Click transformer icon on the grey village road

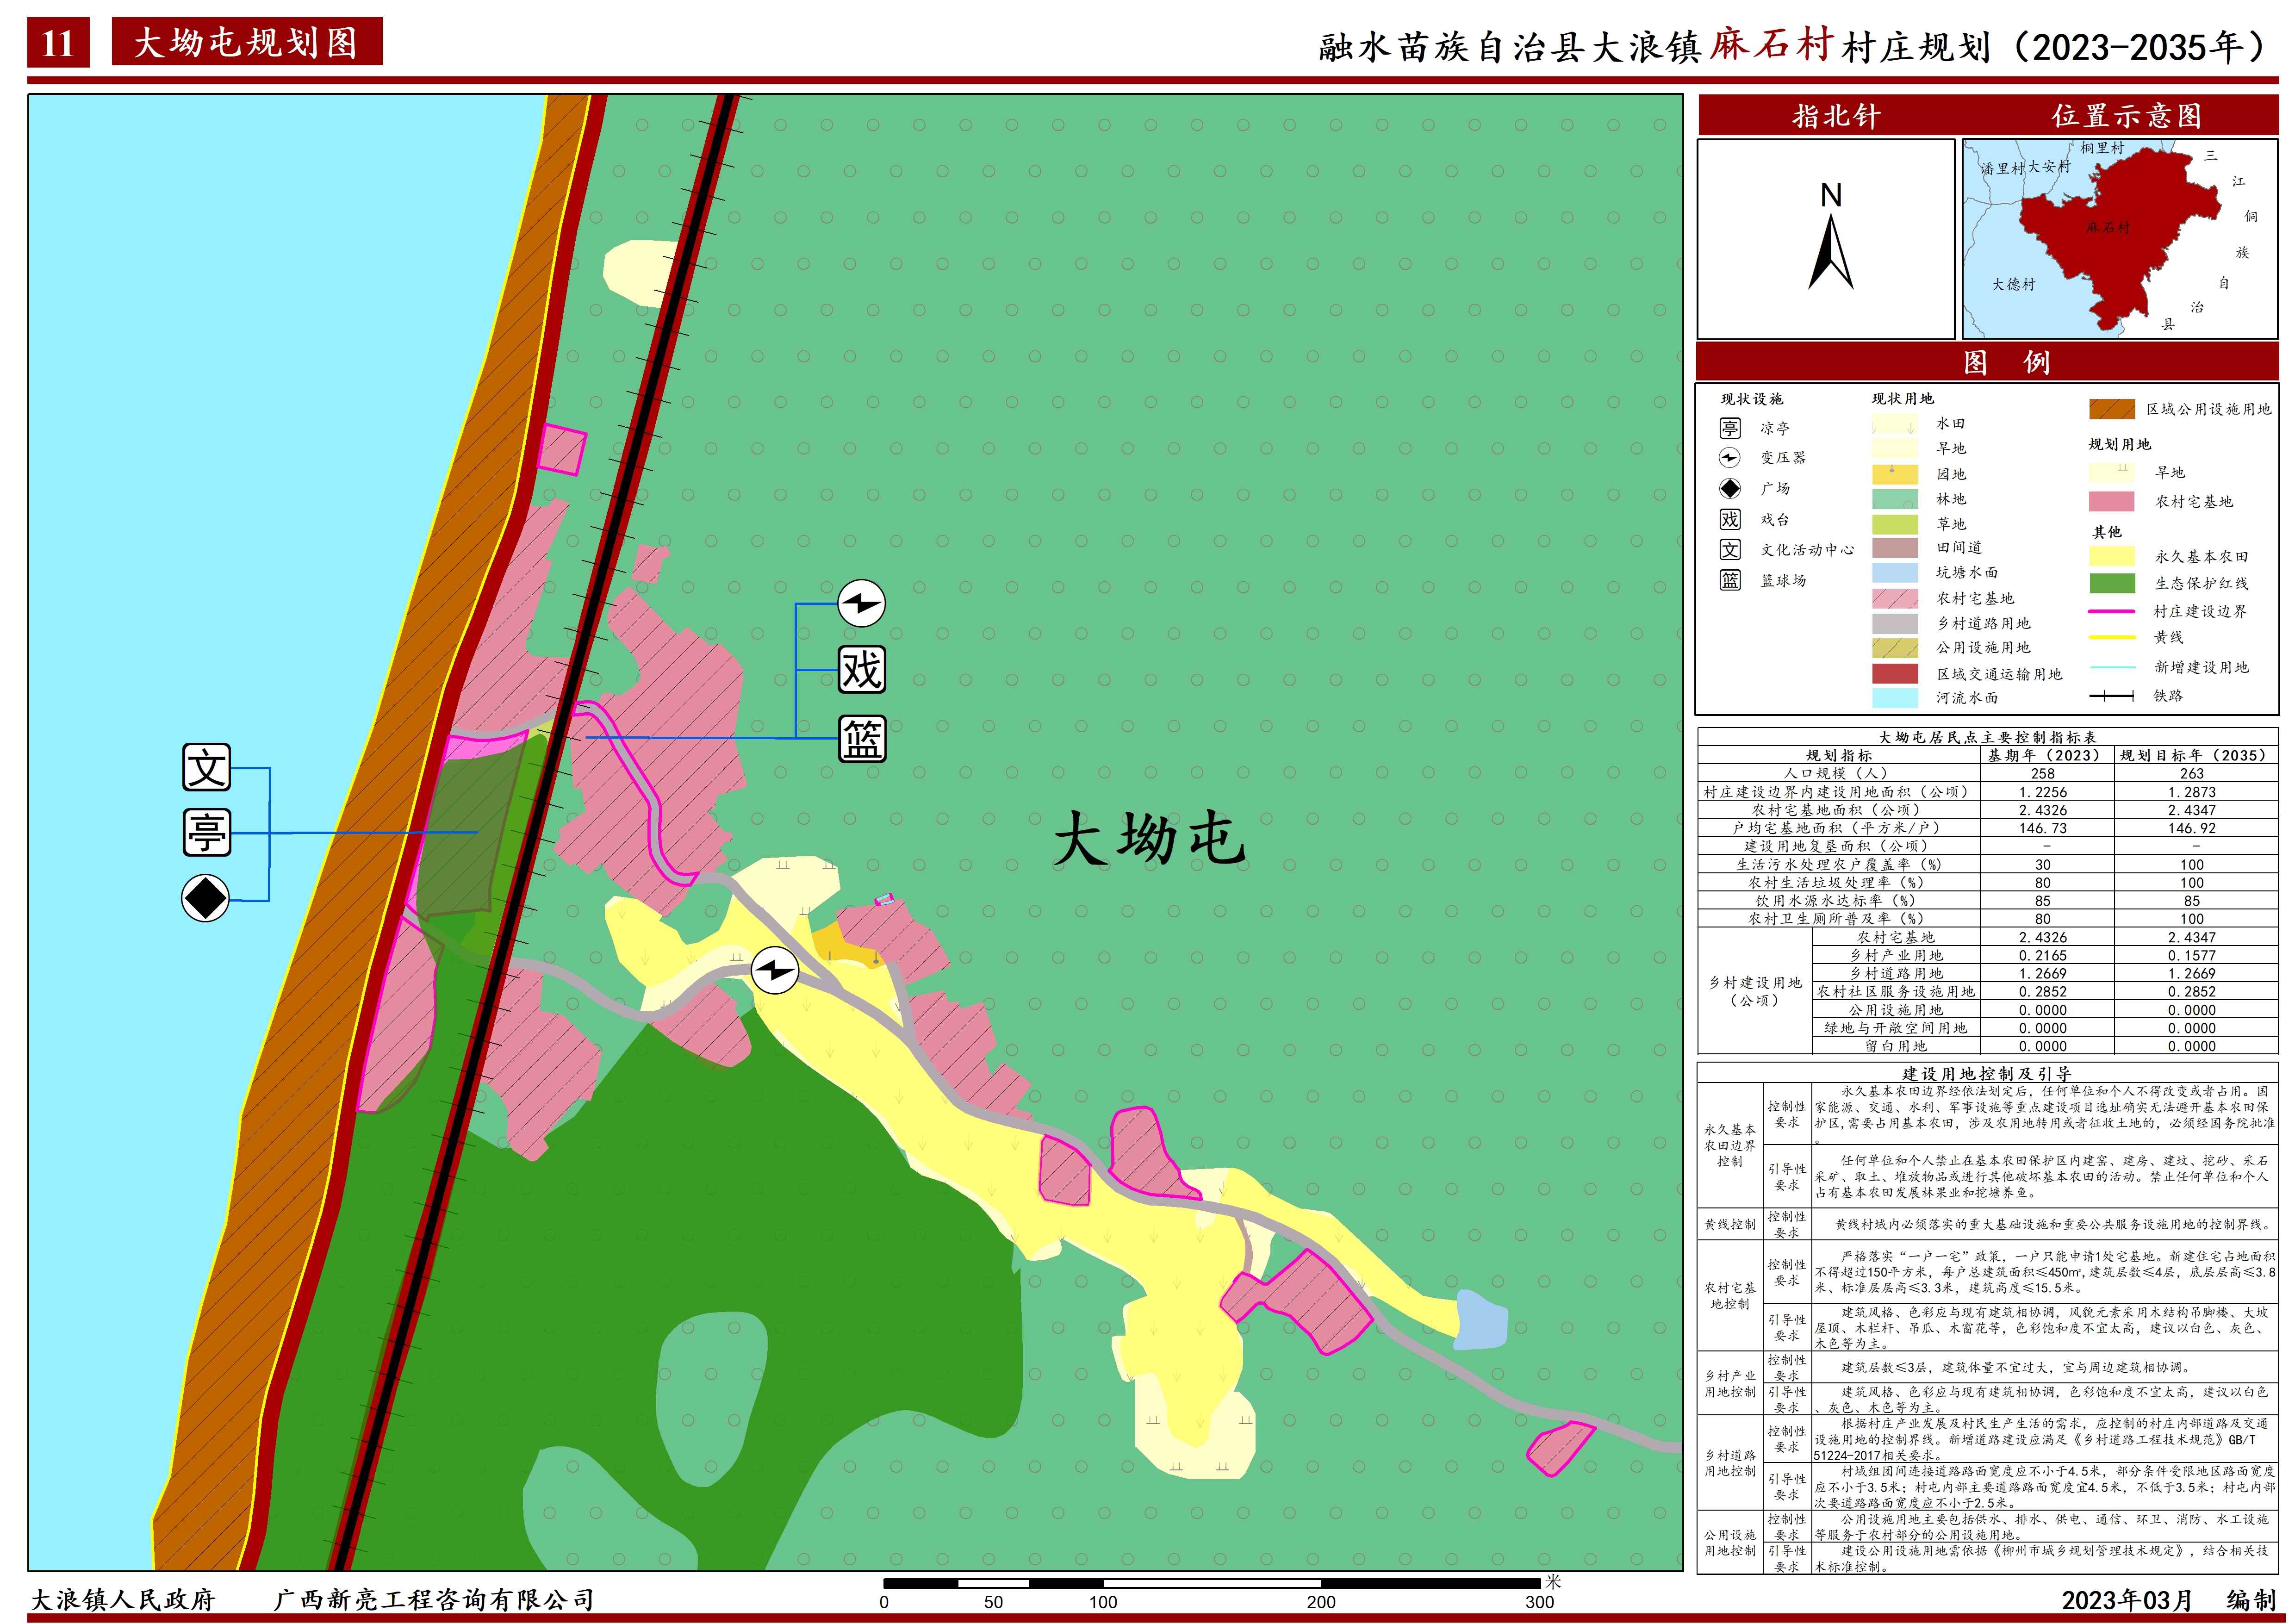point(775,970)
